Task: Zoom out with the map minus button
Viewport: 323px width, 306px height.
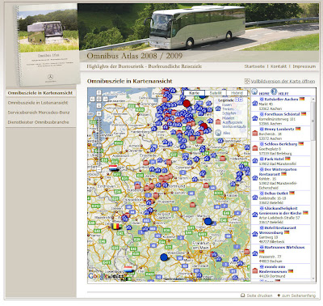Action: [x=99, y=169]
